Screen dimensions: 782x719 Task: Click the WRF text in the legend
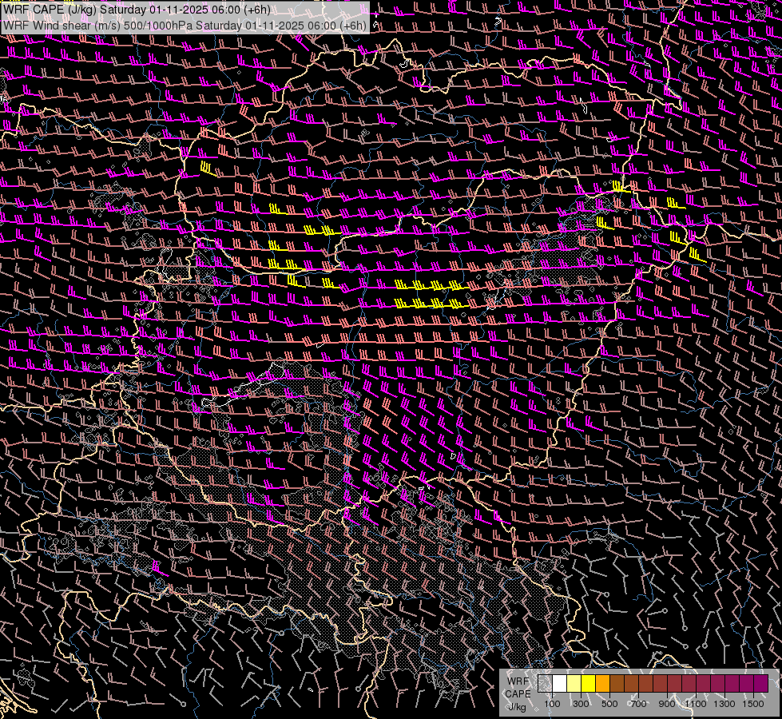pos(517,681)
